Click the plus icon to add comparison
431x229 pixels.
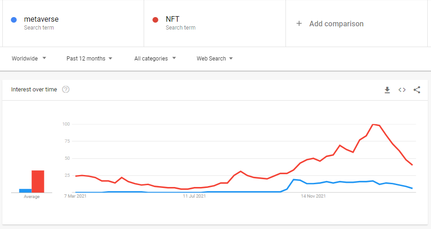[x=299, y=24]
